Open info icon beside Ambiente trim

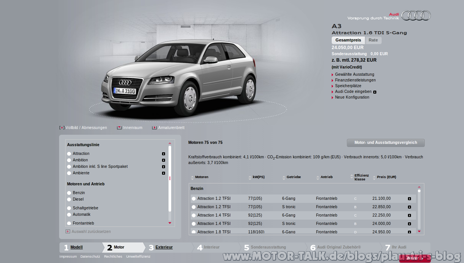[x=164, y=173]
